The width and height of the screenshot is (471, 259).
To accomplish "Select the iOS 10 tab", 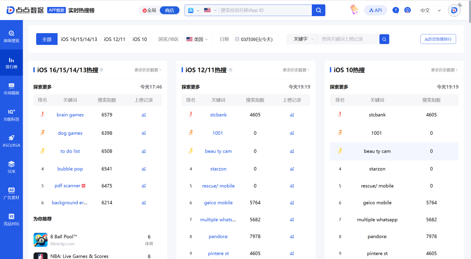I will (140, 39).
